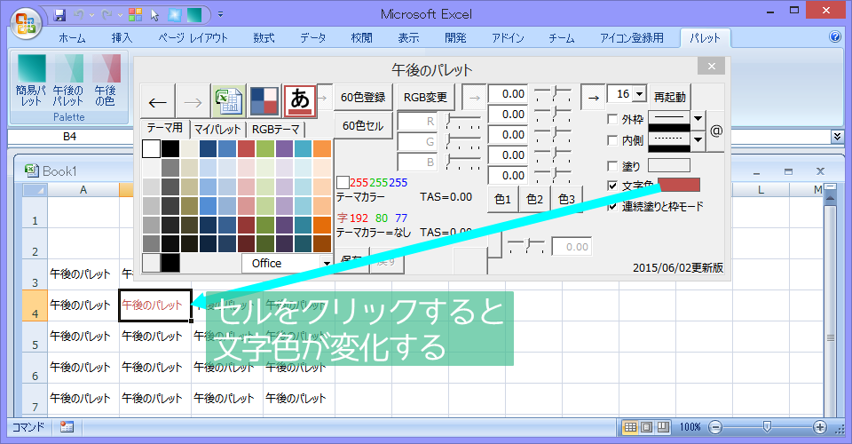Click the 色3 button
The height and width of the screenshot is (444, 852).
(567, 199)
